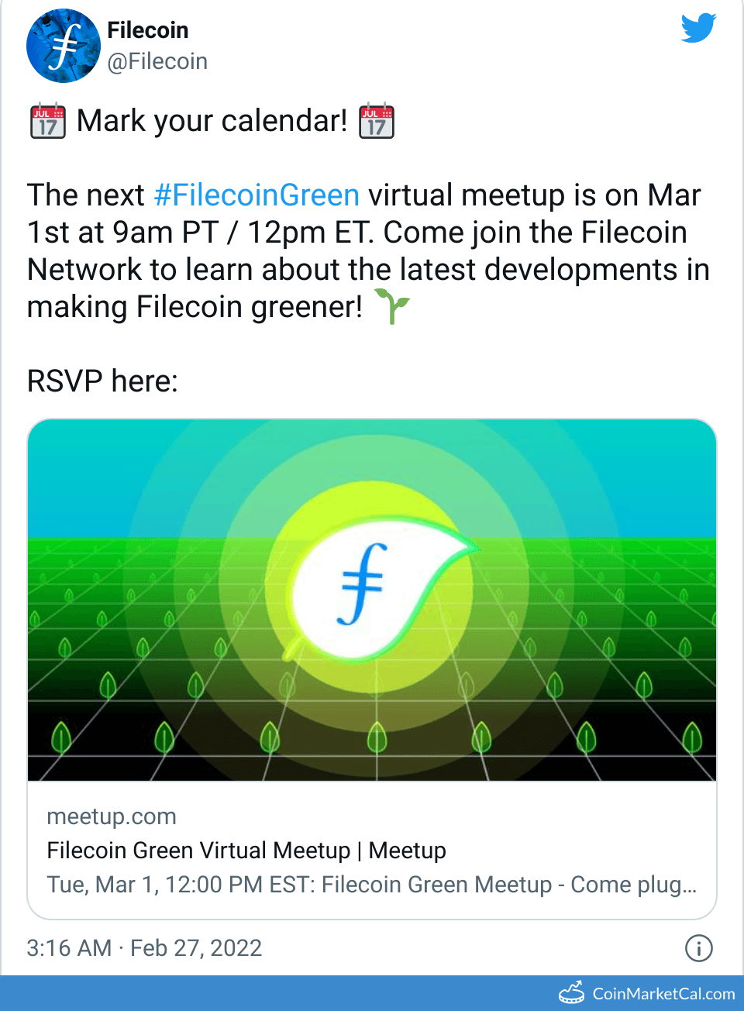Click the Filecoin profile avatar
The image size is (744, 1011).
[x=64, y=46]
